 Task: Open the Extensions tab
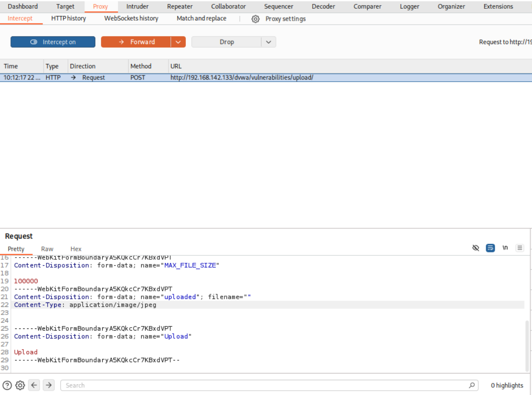tap(498, 6)
